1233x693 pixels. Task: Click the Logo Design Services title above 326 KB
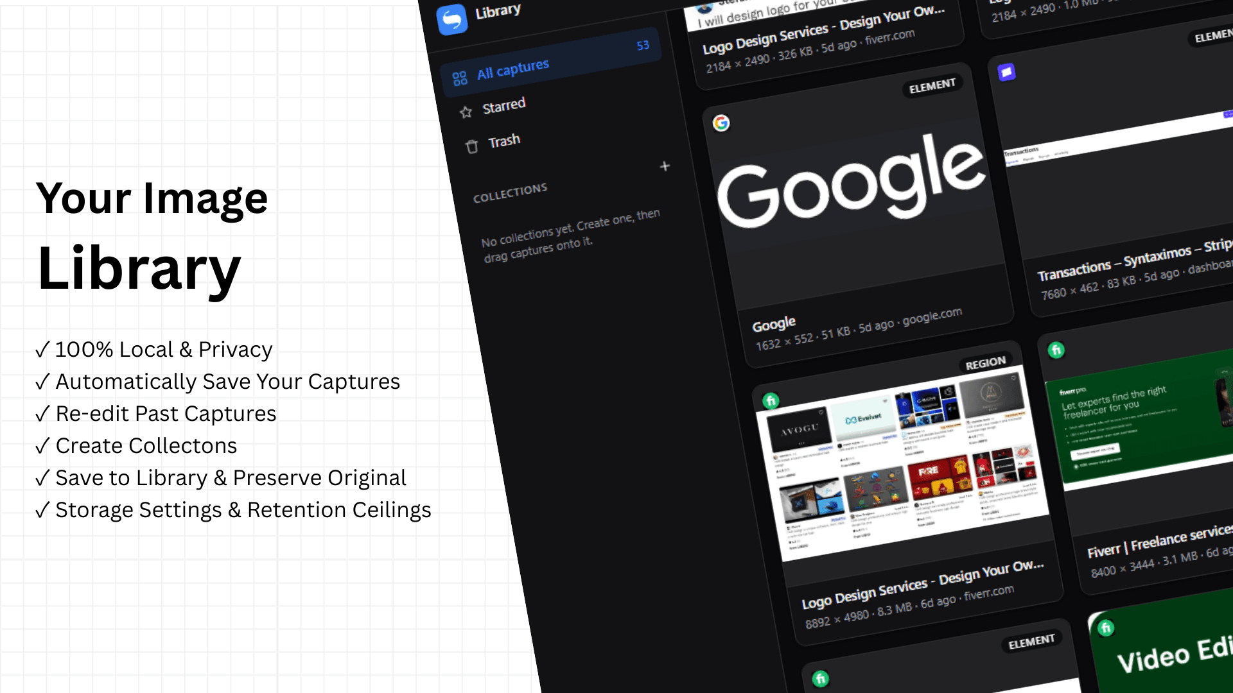click(x=824, y=30)
